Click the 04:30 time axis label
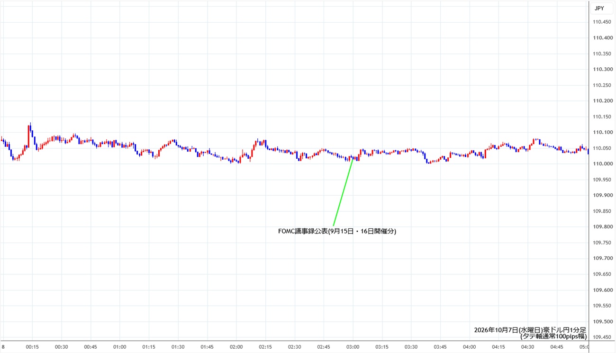 [x=527, y=347]
